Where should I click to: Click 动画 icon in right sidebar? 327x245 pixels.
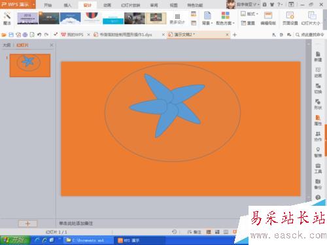[x=318, y=73]
